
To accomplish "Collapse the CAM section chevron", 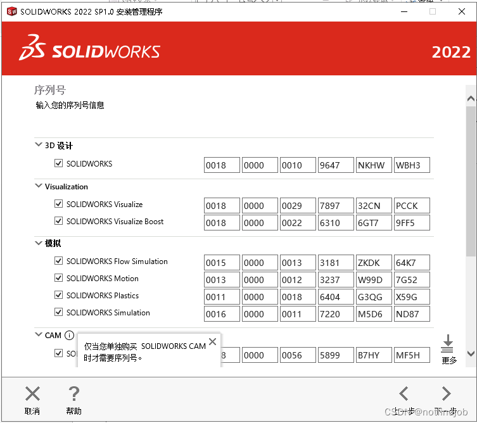I will tap(38, 335).
